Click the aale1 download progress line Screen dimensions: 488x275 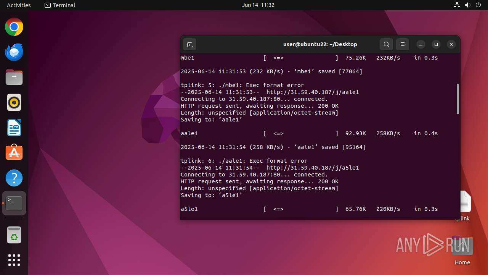click(x=309, y=133)
